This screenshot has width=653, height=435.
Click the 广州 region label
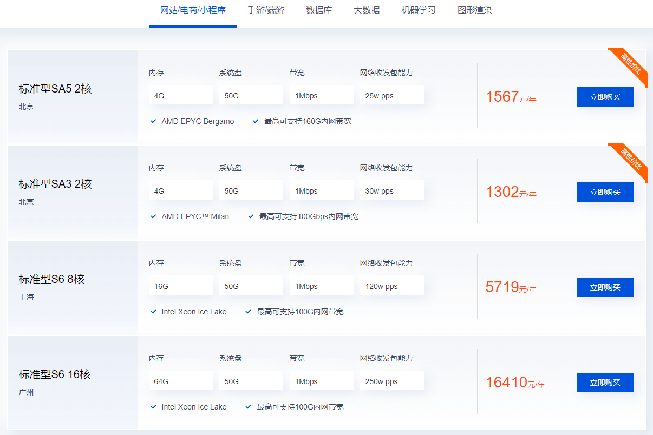point(27,392)
